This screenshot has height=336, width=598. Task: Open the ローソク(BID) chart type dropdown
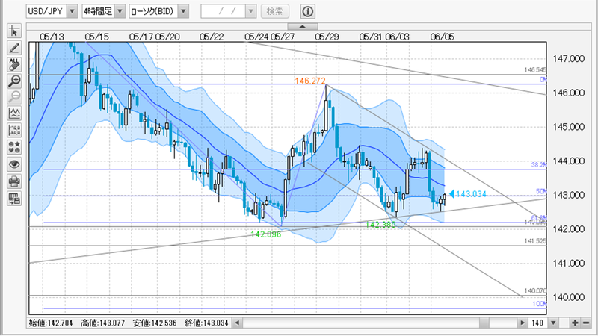pos(183,12)
